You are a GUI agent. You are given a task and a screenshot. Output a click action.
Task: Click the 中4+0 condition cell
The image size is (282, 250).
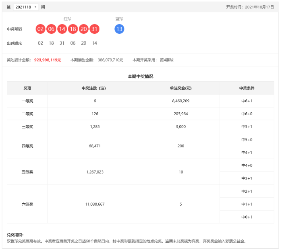click(x=247, y=165)
